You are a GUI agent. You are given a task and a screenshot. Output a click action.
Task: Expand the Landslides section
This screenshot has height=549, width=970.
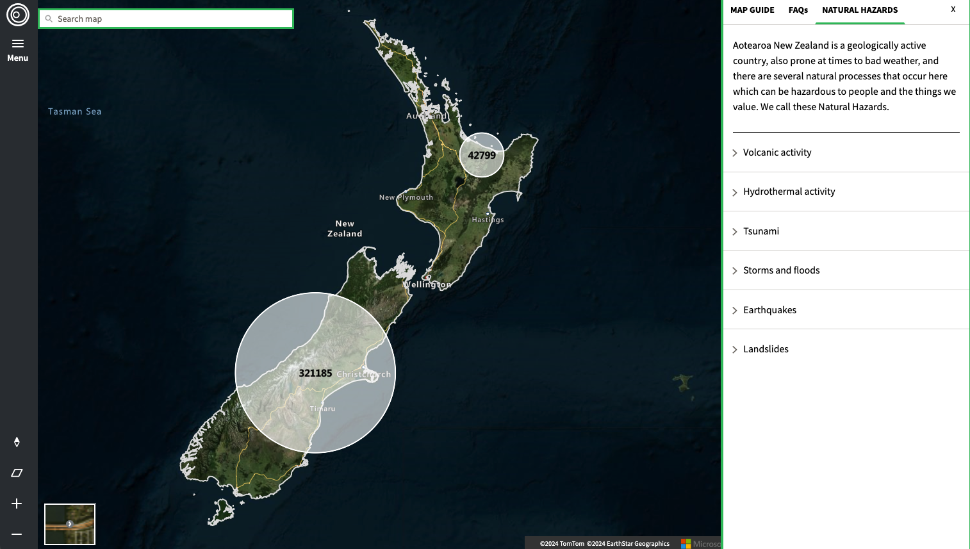coord(846,349)
